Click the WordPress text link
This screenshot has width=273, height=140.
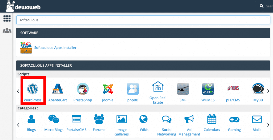[x=33, y=100]
